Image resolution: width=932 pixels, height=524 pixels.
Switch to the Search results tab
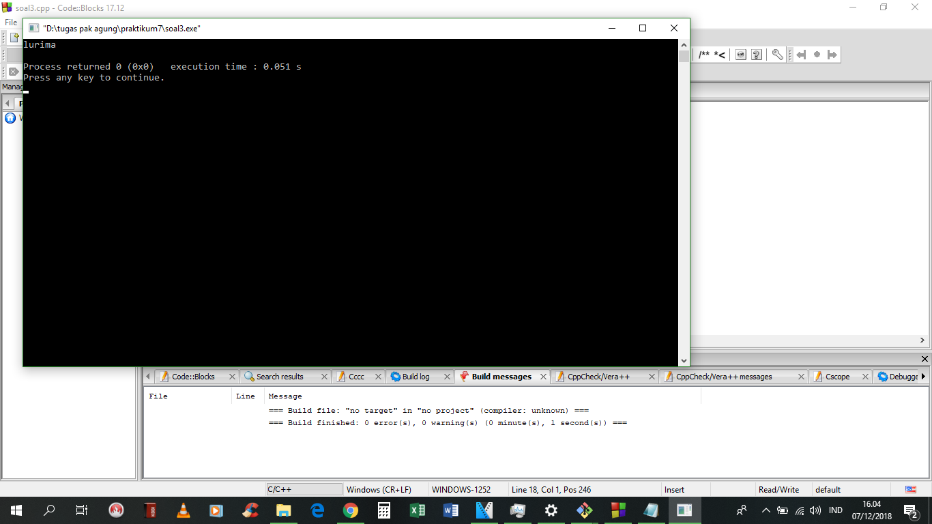click(x=279, y=377)
